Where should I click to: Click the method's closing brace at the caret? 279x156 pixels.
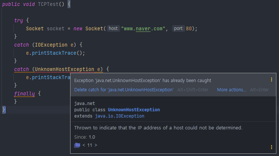point(4,109)
